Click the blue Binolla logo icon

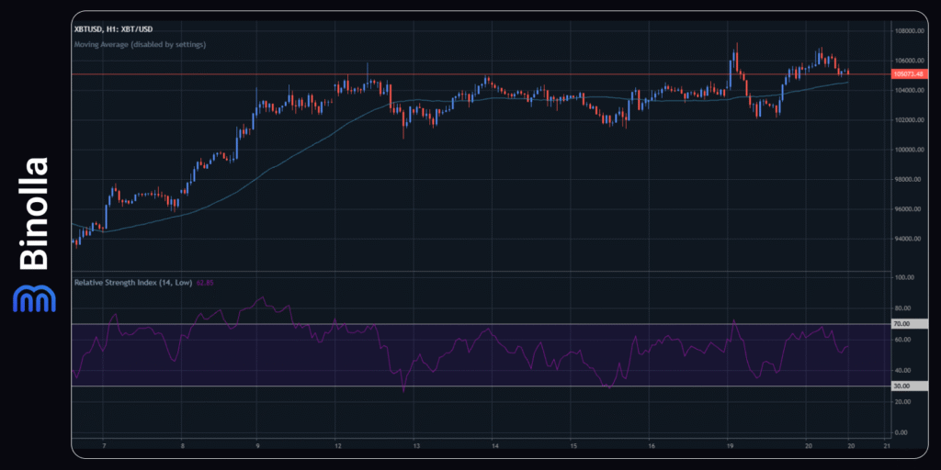[x=34, y=298]
